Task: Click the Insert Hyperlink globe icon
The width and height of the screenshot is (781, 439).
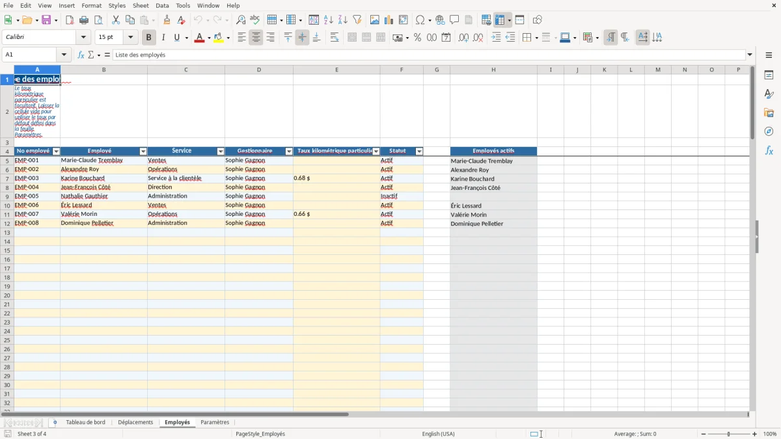Action: coord(440,20)
